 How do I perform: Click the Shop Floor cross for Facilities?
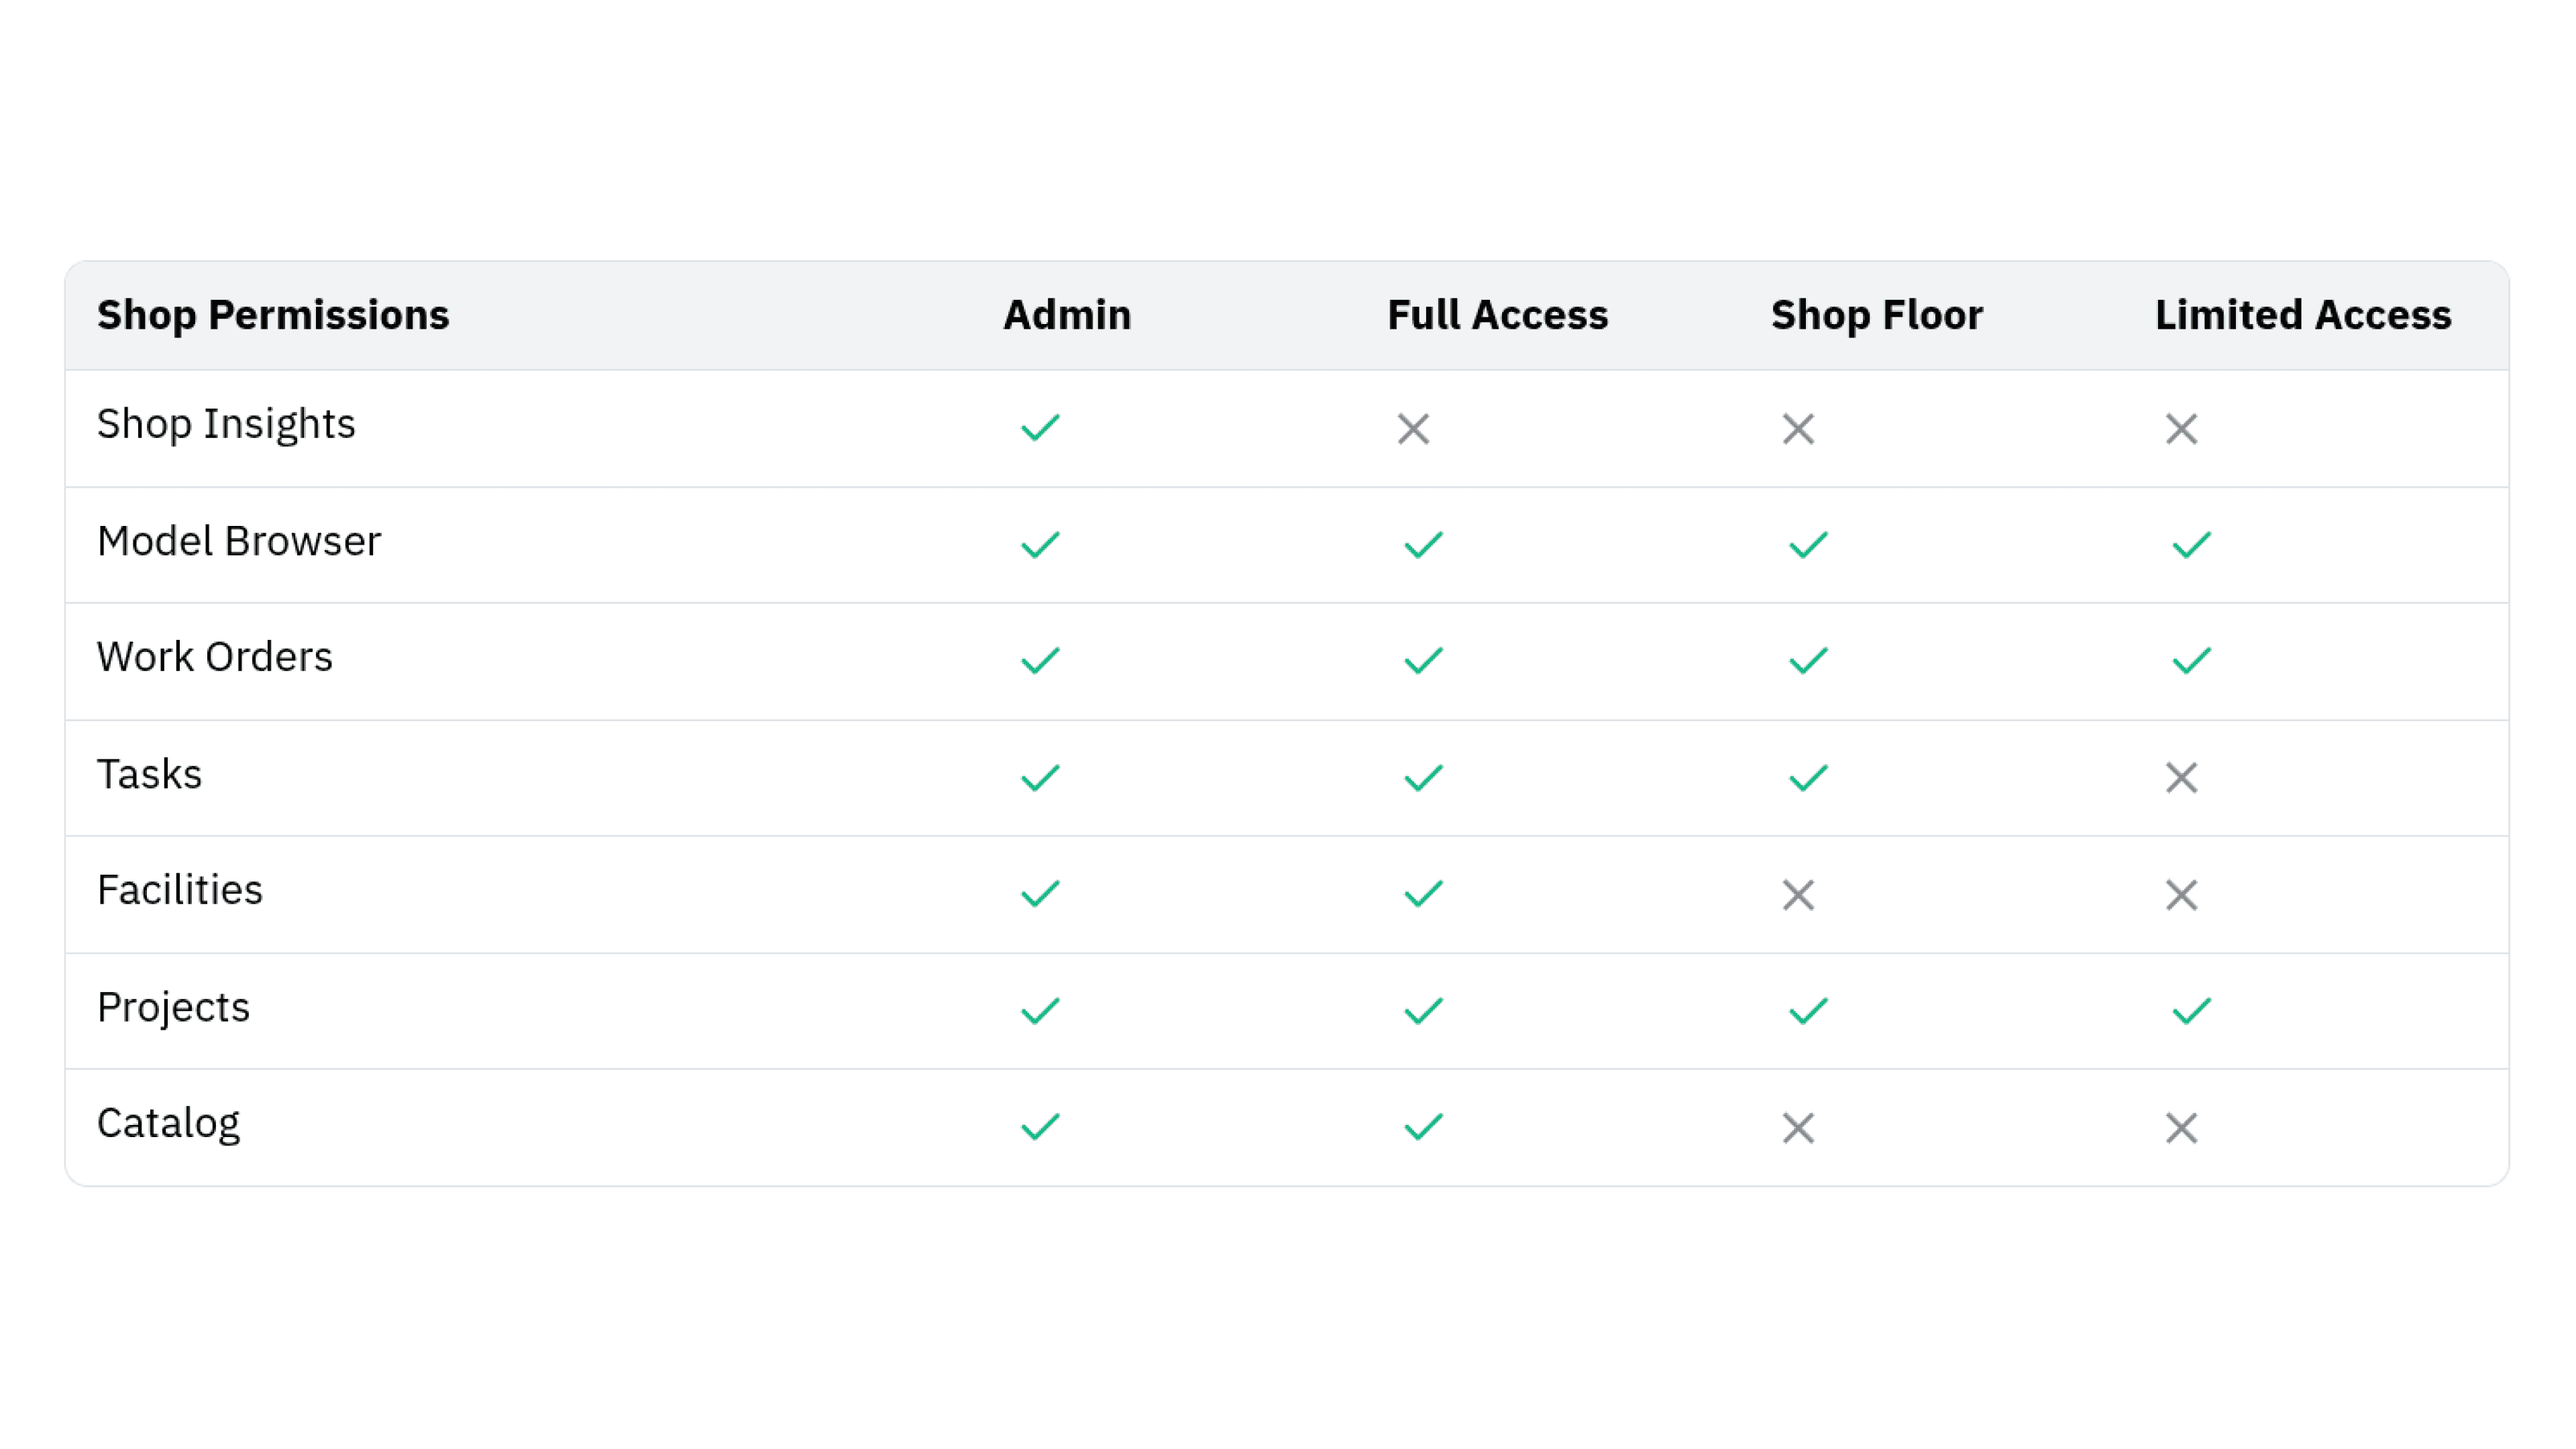[1798, 895]
